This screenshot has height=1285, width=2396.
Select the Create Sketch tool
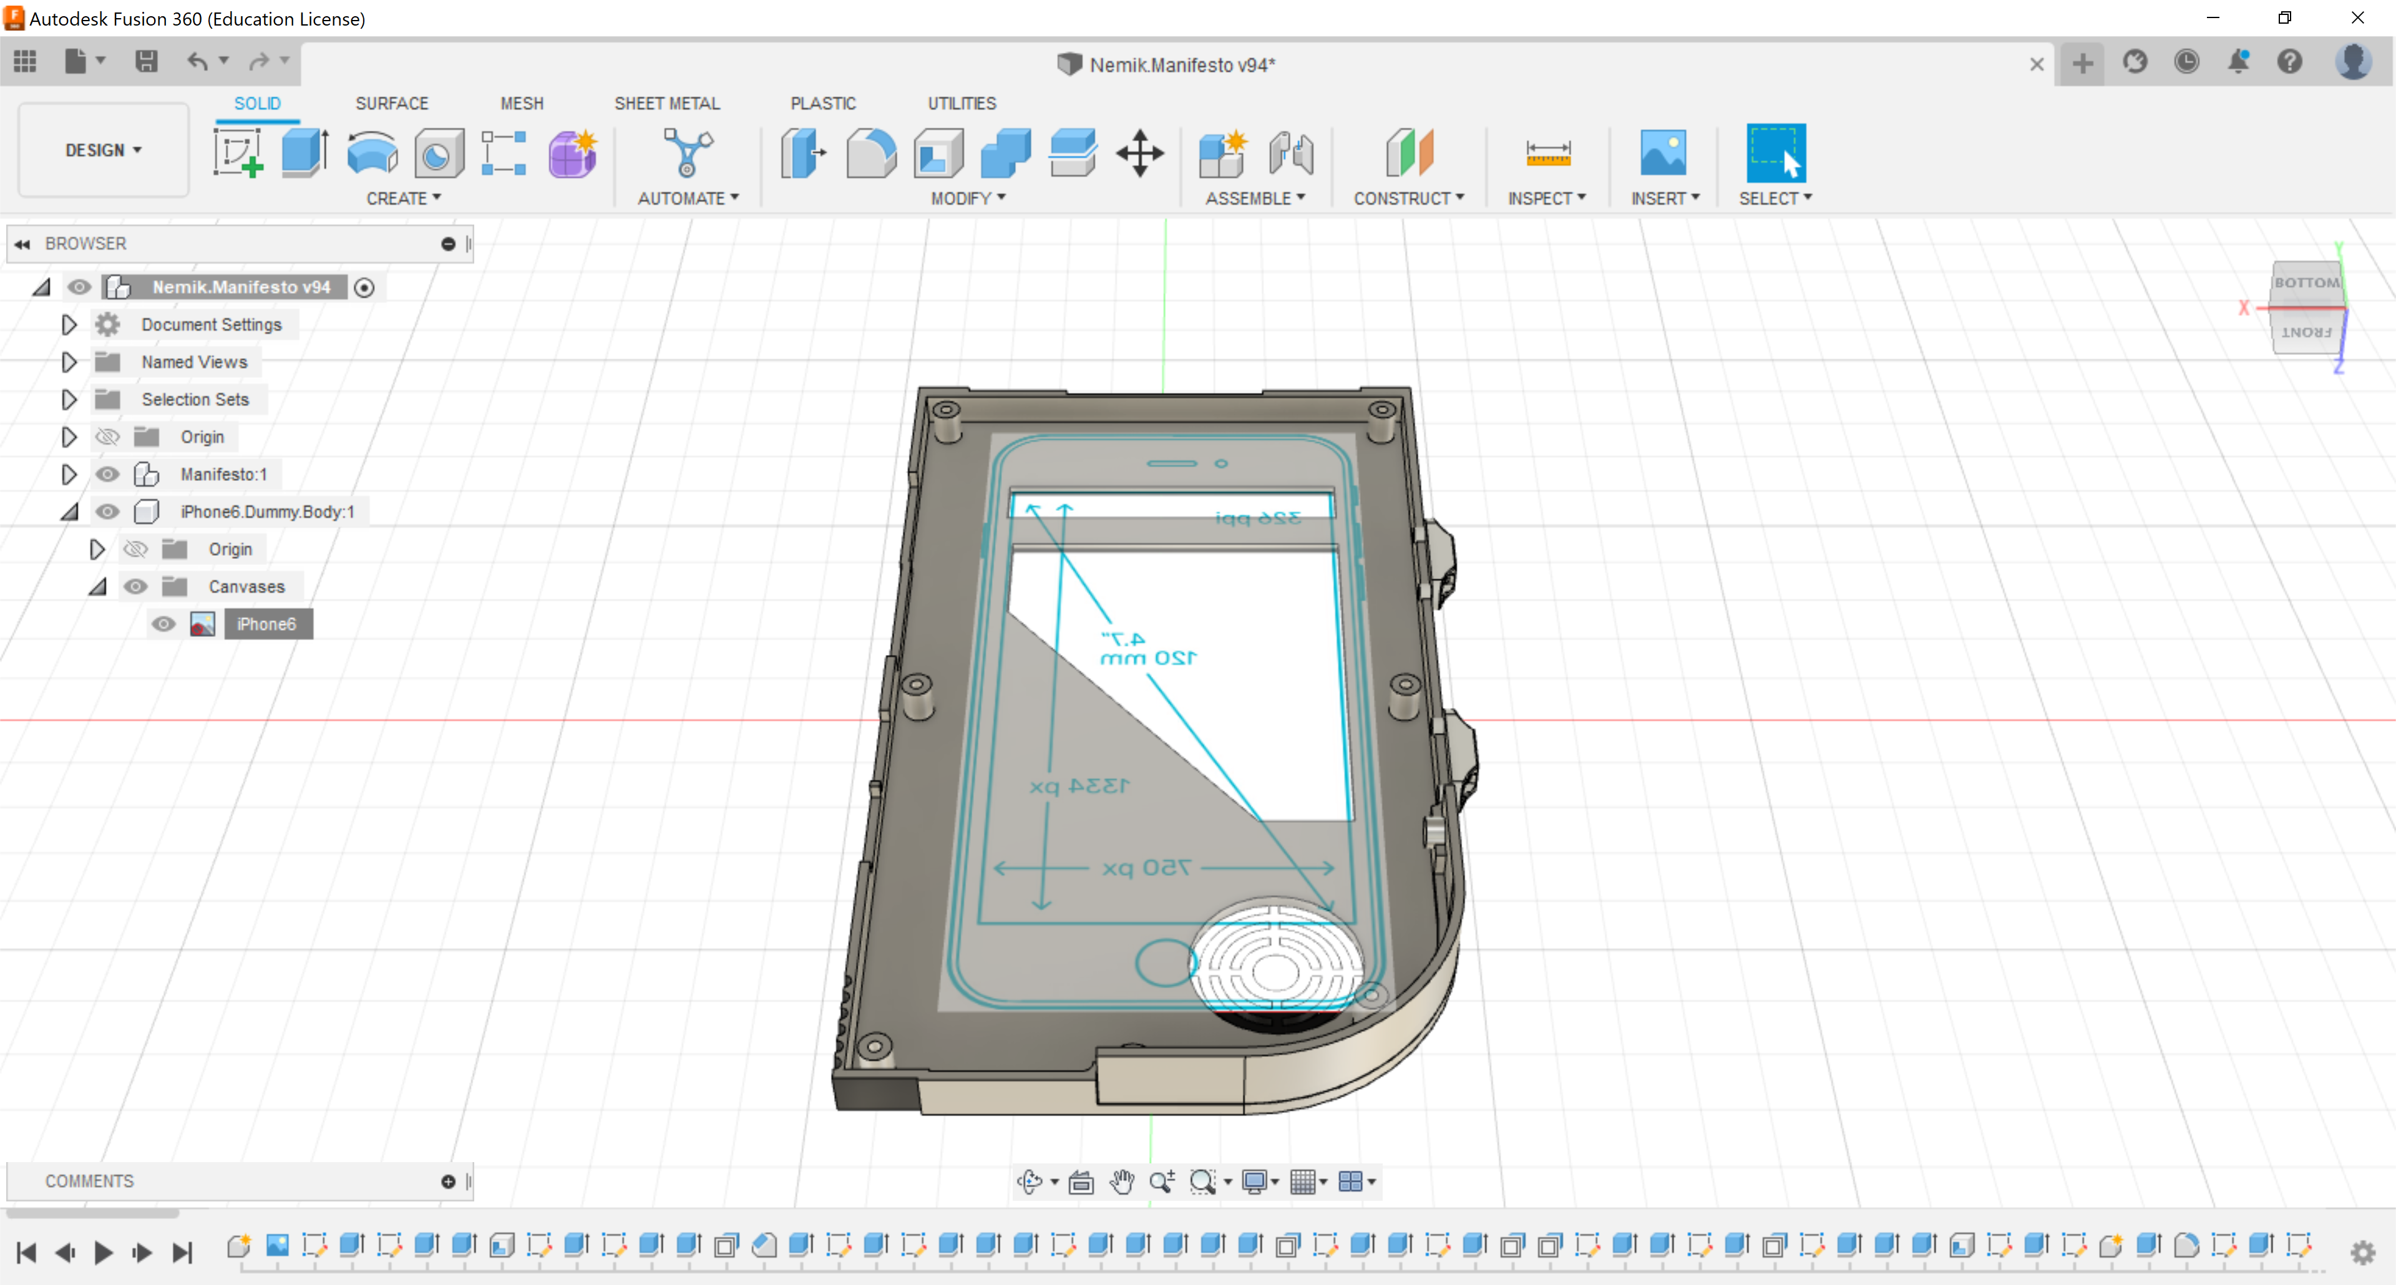[238, 153]
